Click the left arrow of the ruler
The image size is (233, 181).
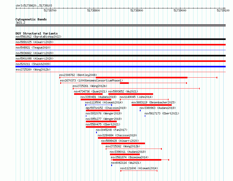pyautogui.click(x=16, y=8)
